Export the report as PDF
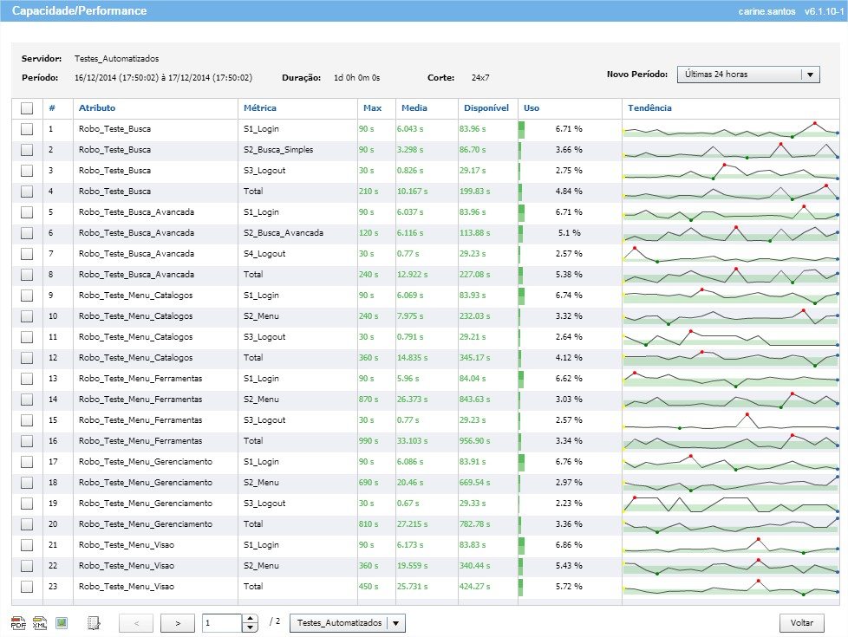Viewport: 848px width, 637px height. [x=18, y=622]
